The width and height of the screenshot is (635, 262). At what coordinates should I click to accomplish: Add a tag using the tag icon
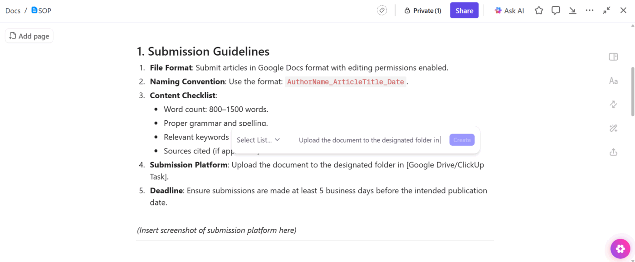click(x=381, y=10)
